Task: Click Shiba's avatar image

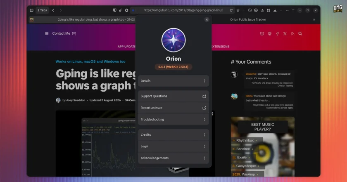Action: [234, 97]
